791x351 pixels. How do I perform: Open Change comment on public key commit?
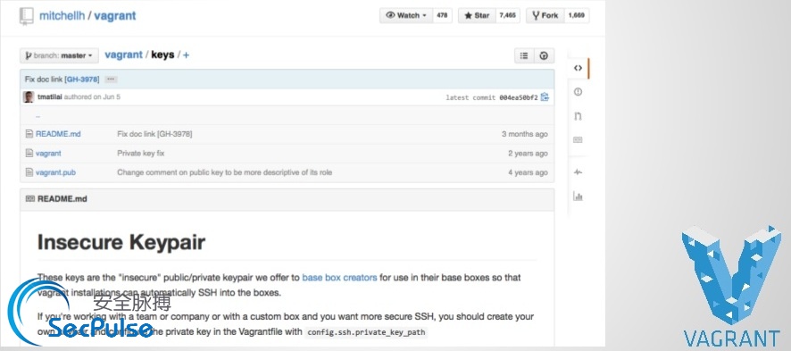[224, 172]
